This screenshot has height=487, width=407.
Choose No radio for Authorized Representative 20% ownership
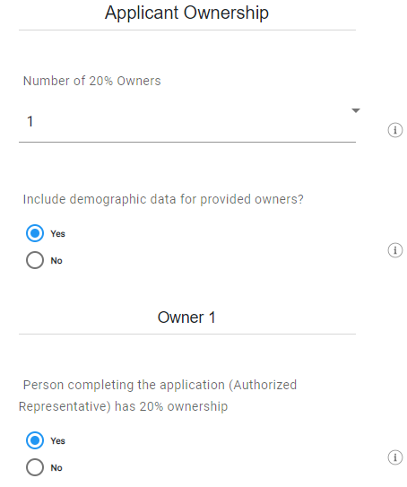[x=35, y=467]
